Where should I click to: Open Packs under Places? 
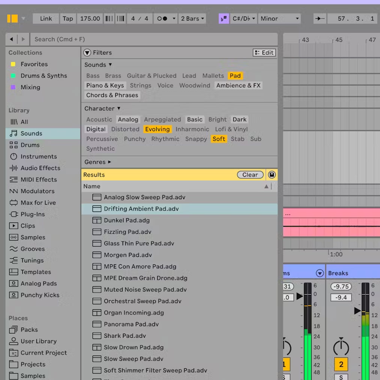pos(43,330)
